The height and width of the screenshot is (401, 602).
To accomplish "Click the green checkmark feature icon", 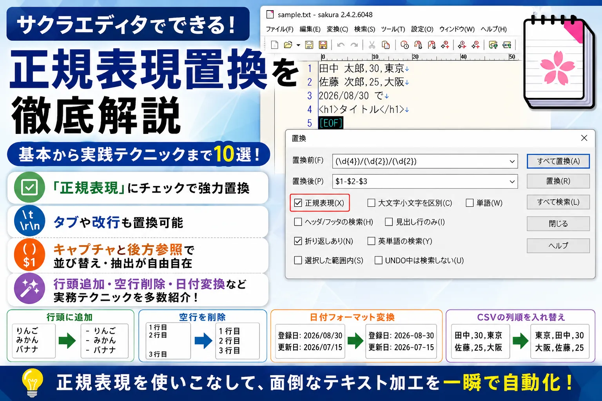I will click(x=29, y=187).
